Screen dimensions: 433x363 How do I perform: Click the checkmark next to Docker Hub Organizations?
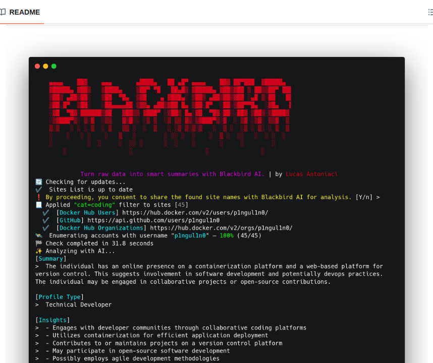pyautogui.click(x=45, y=228)
